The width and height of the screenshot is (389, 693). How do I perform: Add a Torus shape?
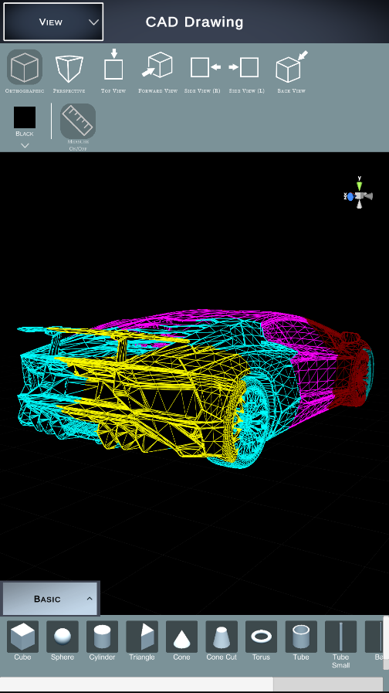tap(261, 637)
